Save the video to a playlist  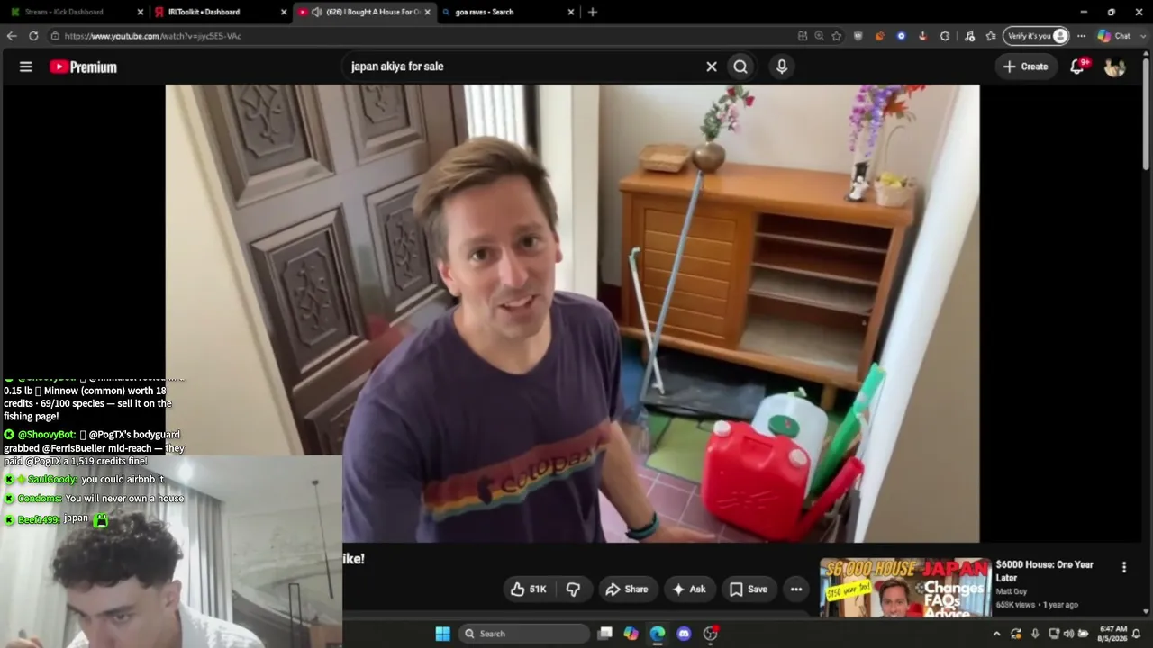749,589
